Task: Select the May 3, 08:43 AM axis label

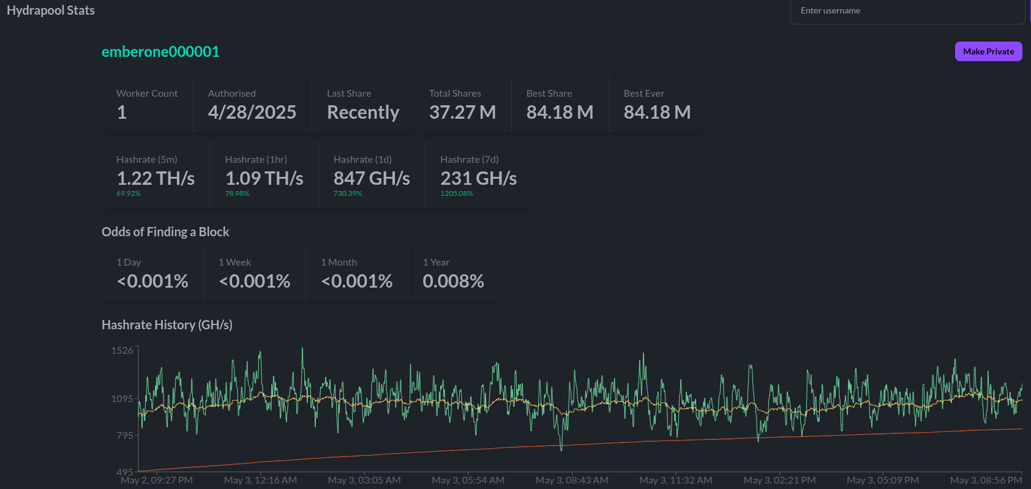Action: 572,480
